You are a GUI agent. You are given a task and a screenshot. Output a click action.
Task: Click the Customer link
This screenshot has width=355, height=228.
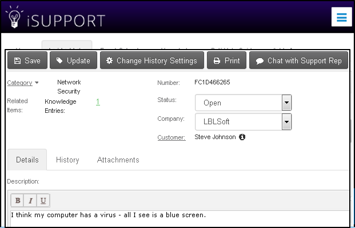[x=171, y=137]
